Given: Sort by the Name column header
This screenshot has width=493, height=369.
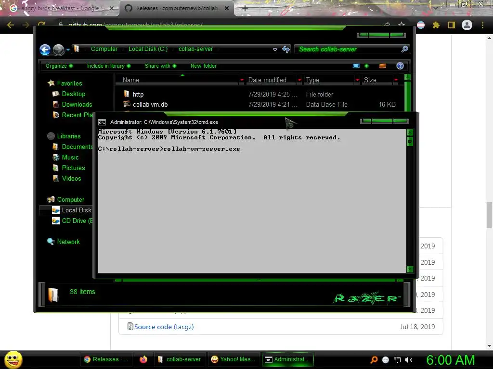Looking at the screenshot, I should 177,80.
